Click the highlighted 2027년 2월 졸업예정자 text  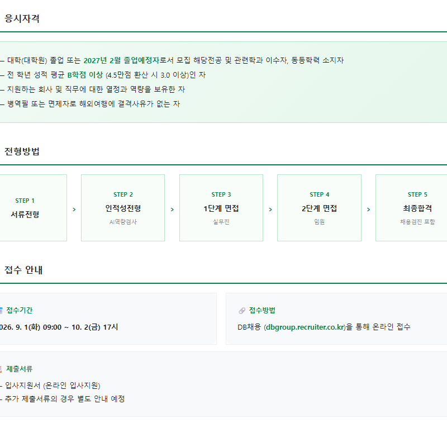point(121,60)
